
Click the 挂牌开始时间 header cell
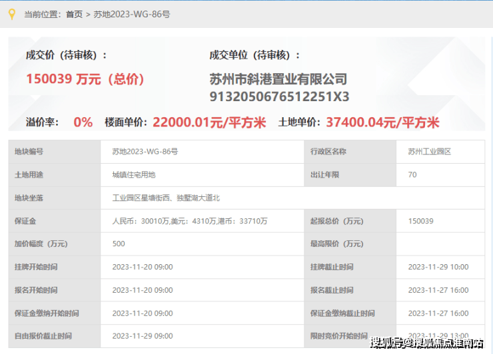[55, 267]
